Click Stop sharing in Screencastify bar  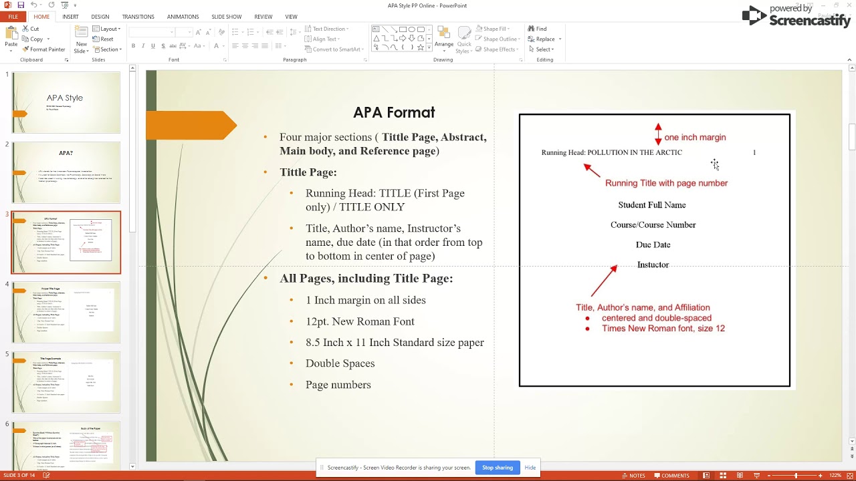(x=498, y=468)
